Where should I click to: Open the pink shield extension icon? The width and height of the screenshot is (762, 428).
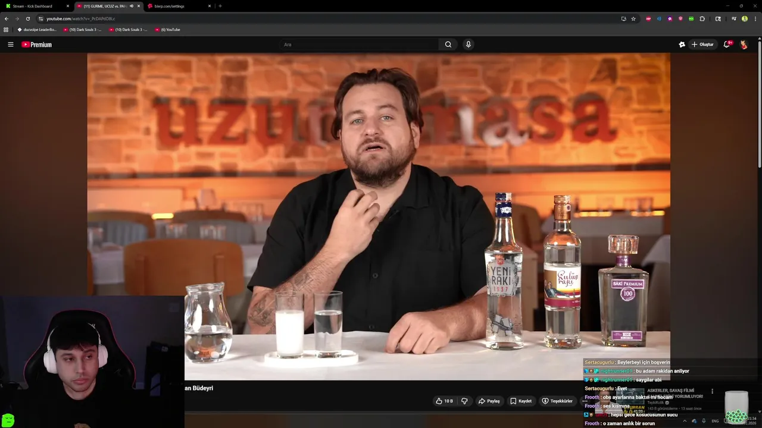click(x=680, y=18)
